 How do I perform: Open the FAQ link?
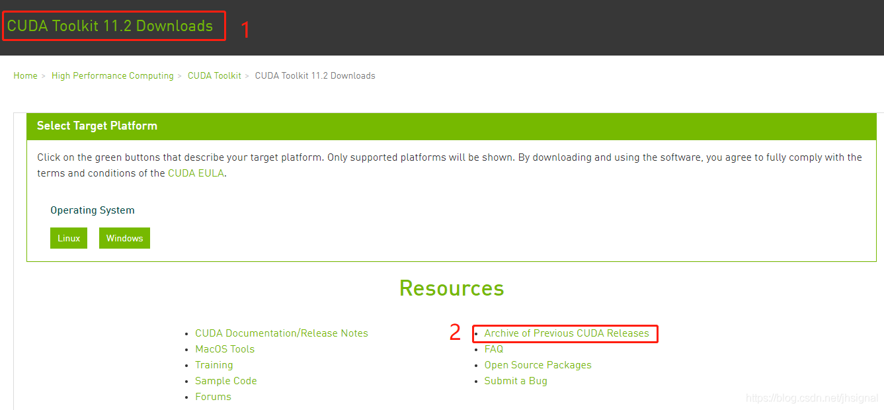tap(494, 349)
